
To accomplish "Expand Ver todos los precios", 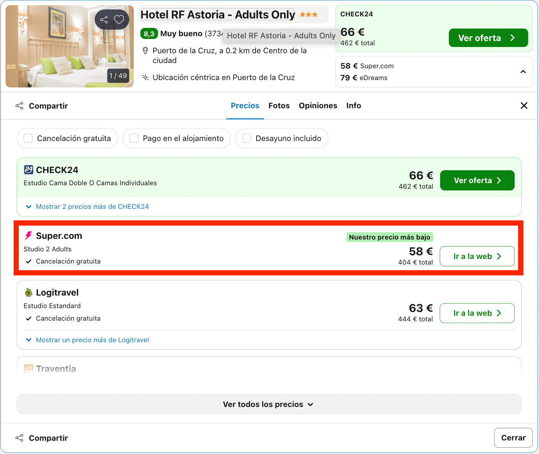I will point(269,404).
